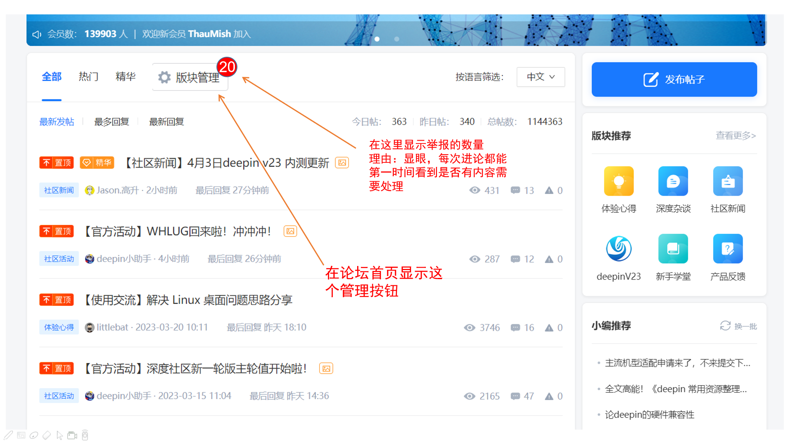Open the 体验心得 board icon
The width and height of the screenshot is (790, 444).
[x=618, y=181]
